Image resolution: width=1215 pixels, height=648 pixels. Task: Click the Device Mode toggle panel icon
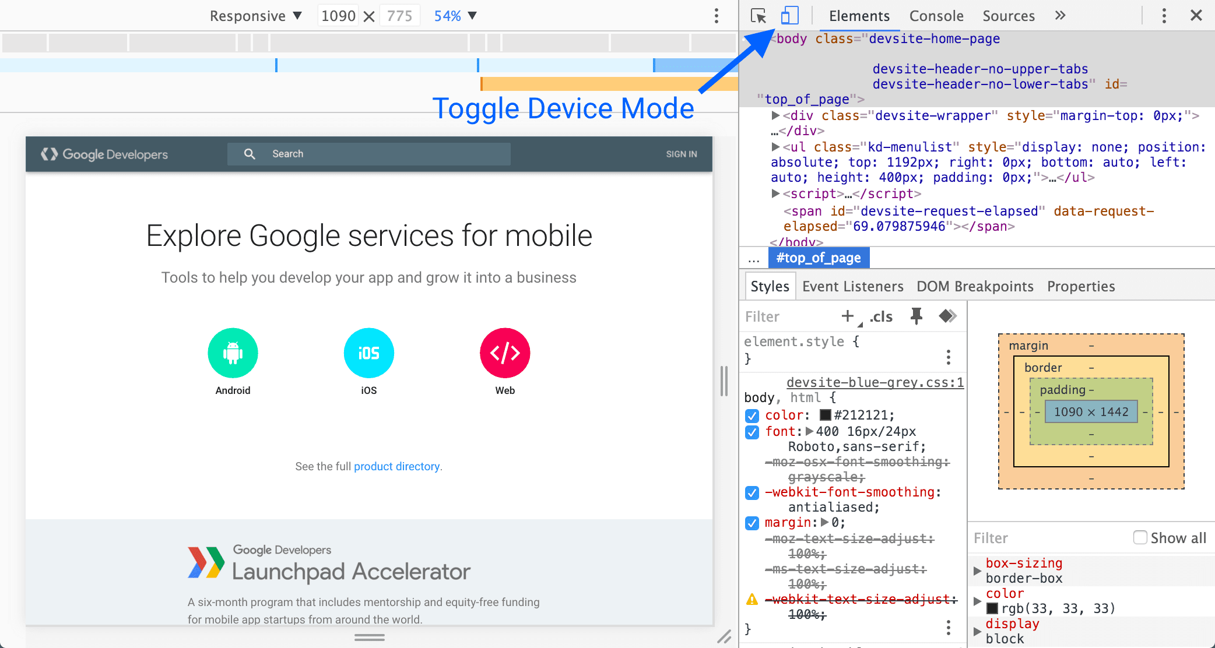pyautogui.click(x=790, y=15)
